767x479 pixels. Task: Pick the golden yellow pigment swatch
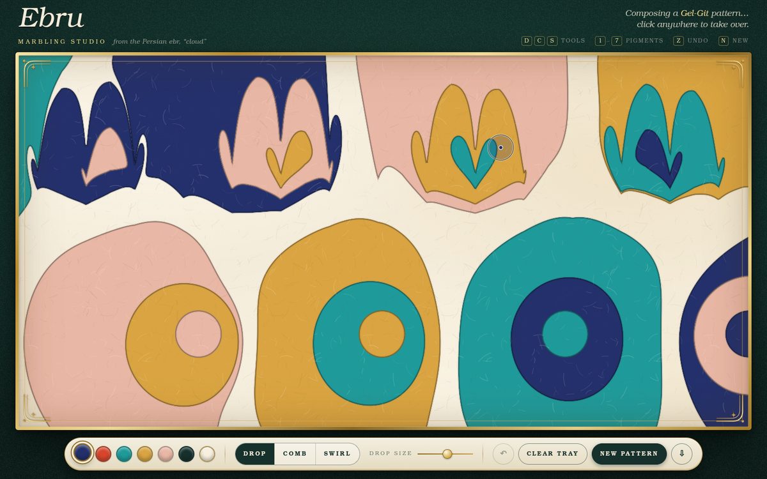click(144, 453)
